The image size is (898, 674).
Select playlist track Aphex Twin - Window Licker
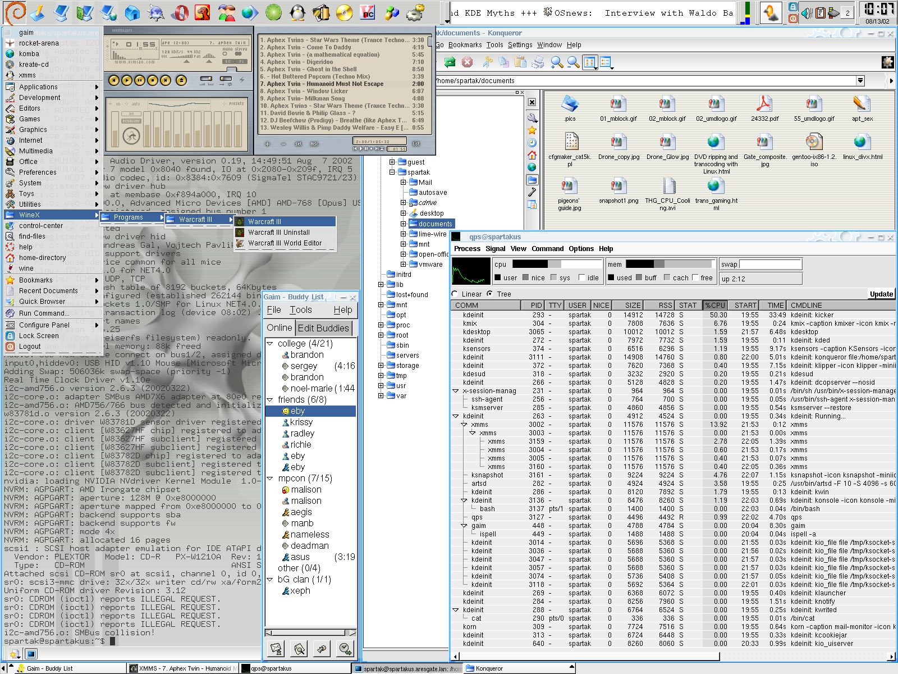pyautogui.click(x=342, y=91)
